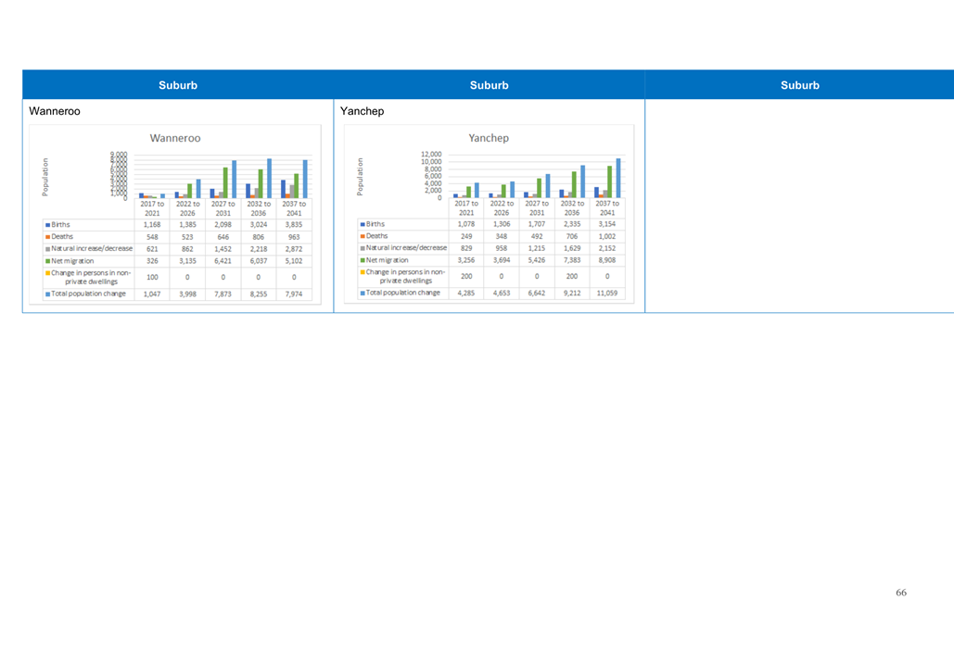
Task: Click the Births legend swatch in Wanneroo table
Action: tap(47, 225)
